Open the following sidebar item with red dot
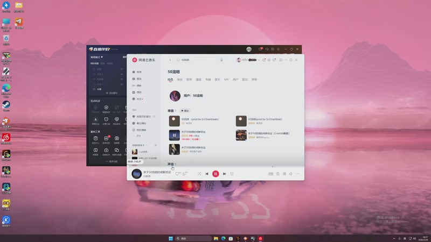 pyautogui.click(x=137, y=99)
